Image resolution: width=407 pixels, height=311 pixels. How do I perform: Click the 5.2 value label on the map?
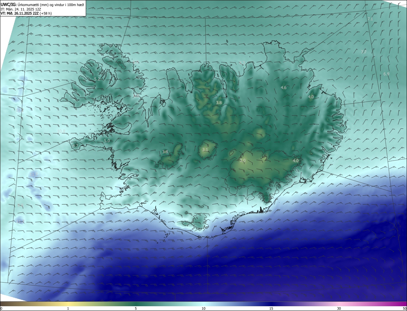coord(97,79)
